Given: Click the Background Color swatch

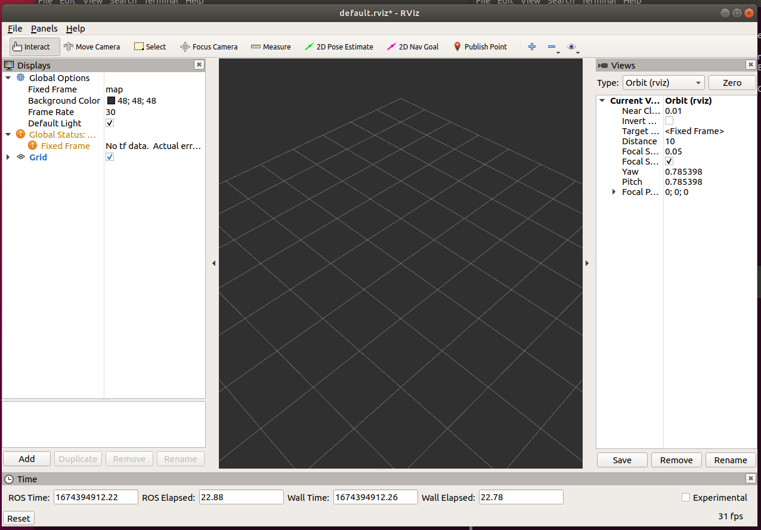Looking at the screenshot, I should [x=111, y=100].
